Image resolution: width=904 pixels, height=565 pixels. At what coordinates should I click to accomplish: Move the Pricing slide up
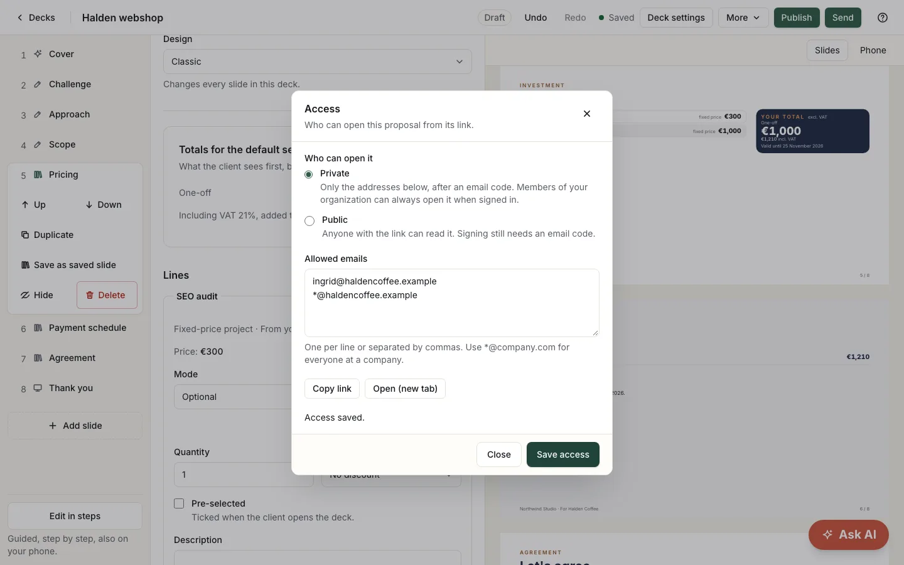coord(33,205)
